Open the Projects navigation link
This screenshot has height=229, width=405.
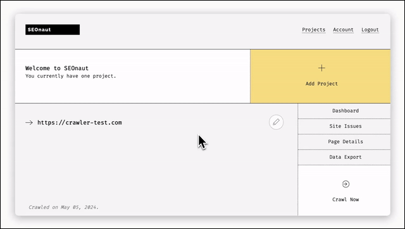[314, 30]
